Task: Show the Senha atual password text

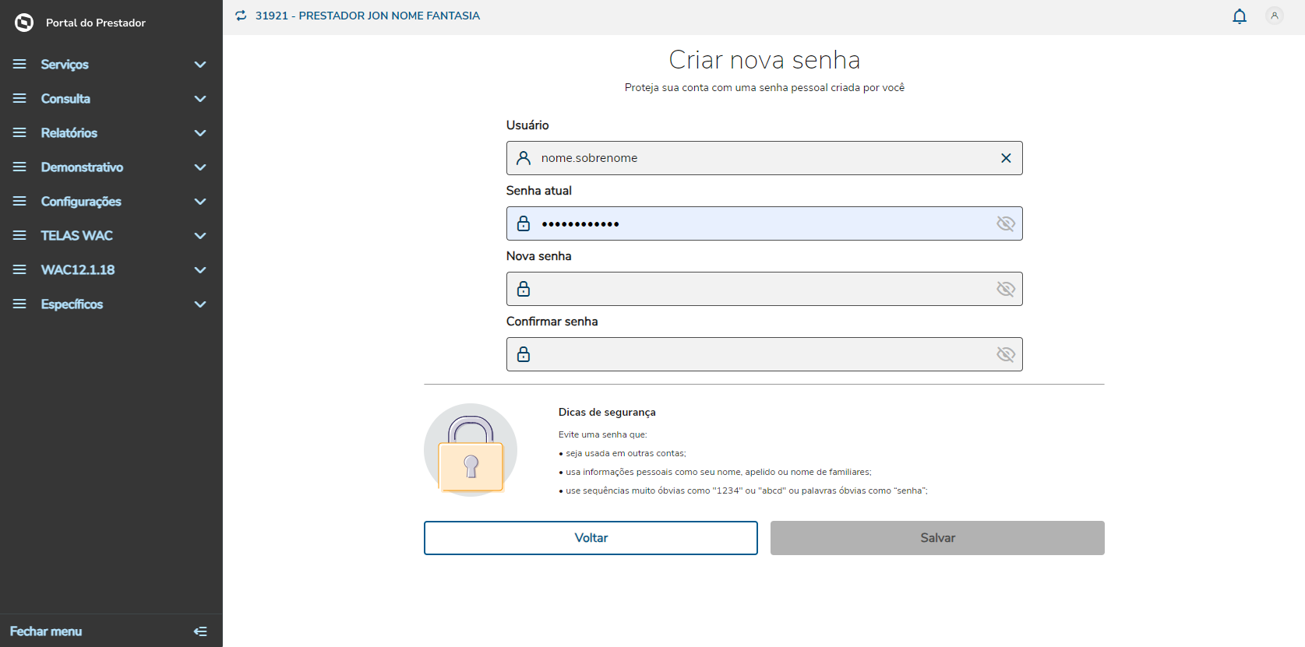Action: click(x=1006, y=223)
